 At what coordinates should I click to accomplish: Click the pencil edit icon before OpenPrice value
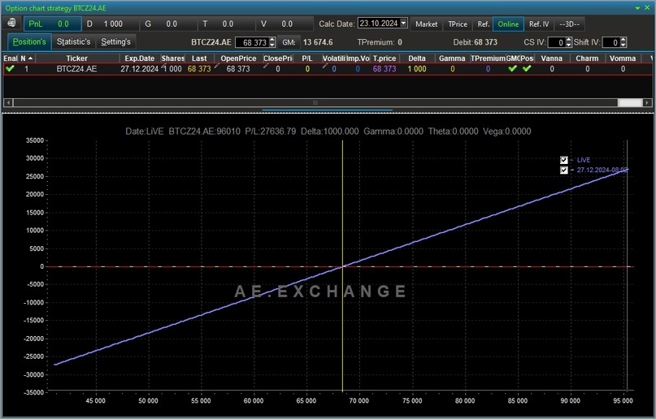216,66
